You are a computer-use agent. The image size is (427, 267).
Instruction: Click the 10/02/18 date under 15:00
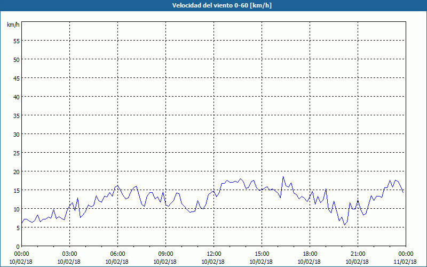(261, 262)
